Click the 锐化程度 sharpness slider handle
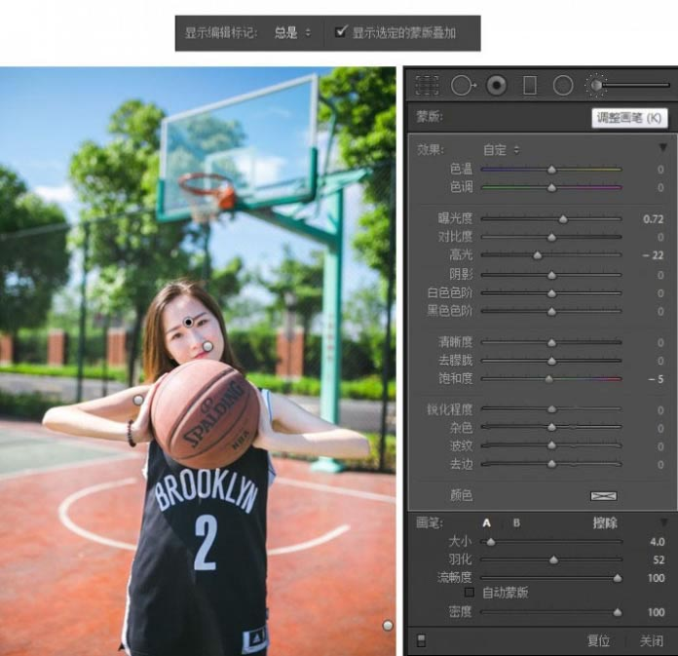This screenshot has width=678, height=656. pyautogui.click(x=551, y=409)
